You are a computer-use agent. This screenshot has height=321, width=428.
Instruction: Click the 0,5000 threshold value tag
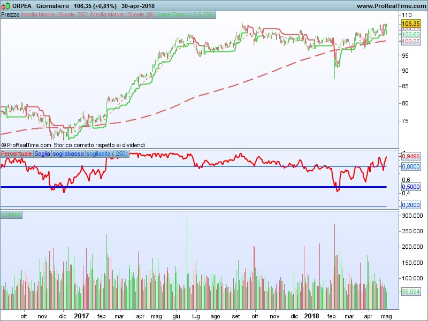click(409, 187)
